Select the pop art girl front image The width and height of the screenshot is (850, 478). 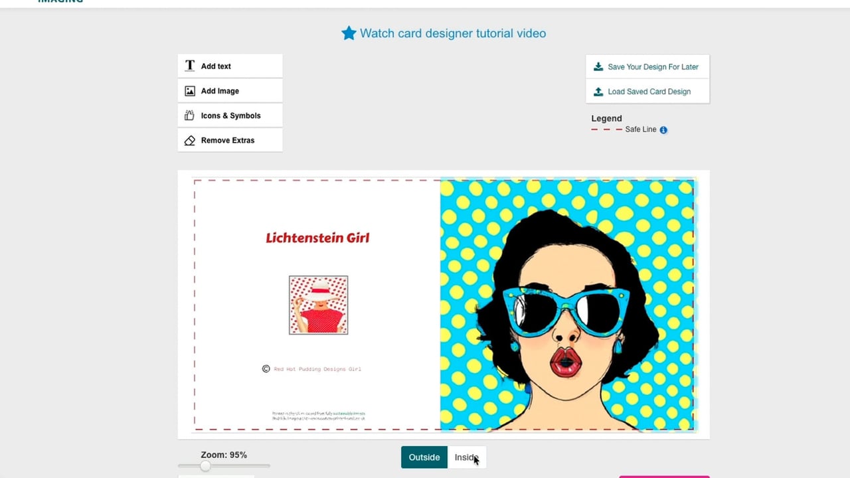coord(567,305)
